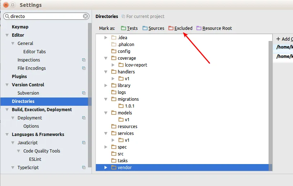
Task: Maximize the Settings window
Action: pos(13,5)
